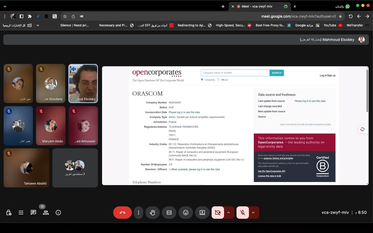Open the activities grid icon
Image resolution: width=373 pixels, height=233 pixels.
[x=21, y=213]
